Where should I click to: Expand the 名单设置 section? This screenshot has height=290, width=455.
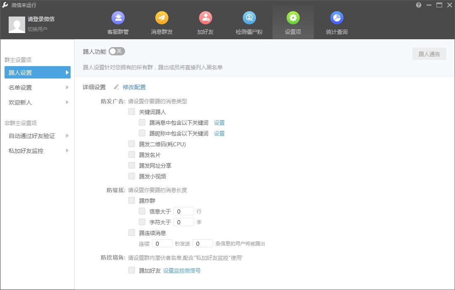click(37, 87)
